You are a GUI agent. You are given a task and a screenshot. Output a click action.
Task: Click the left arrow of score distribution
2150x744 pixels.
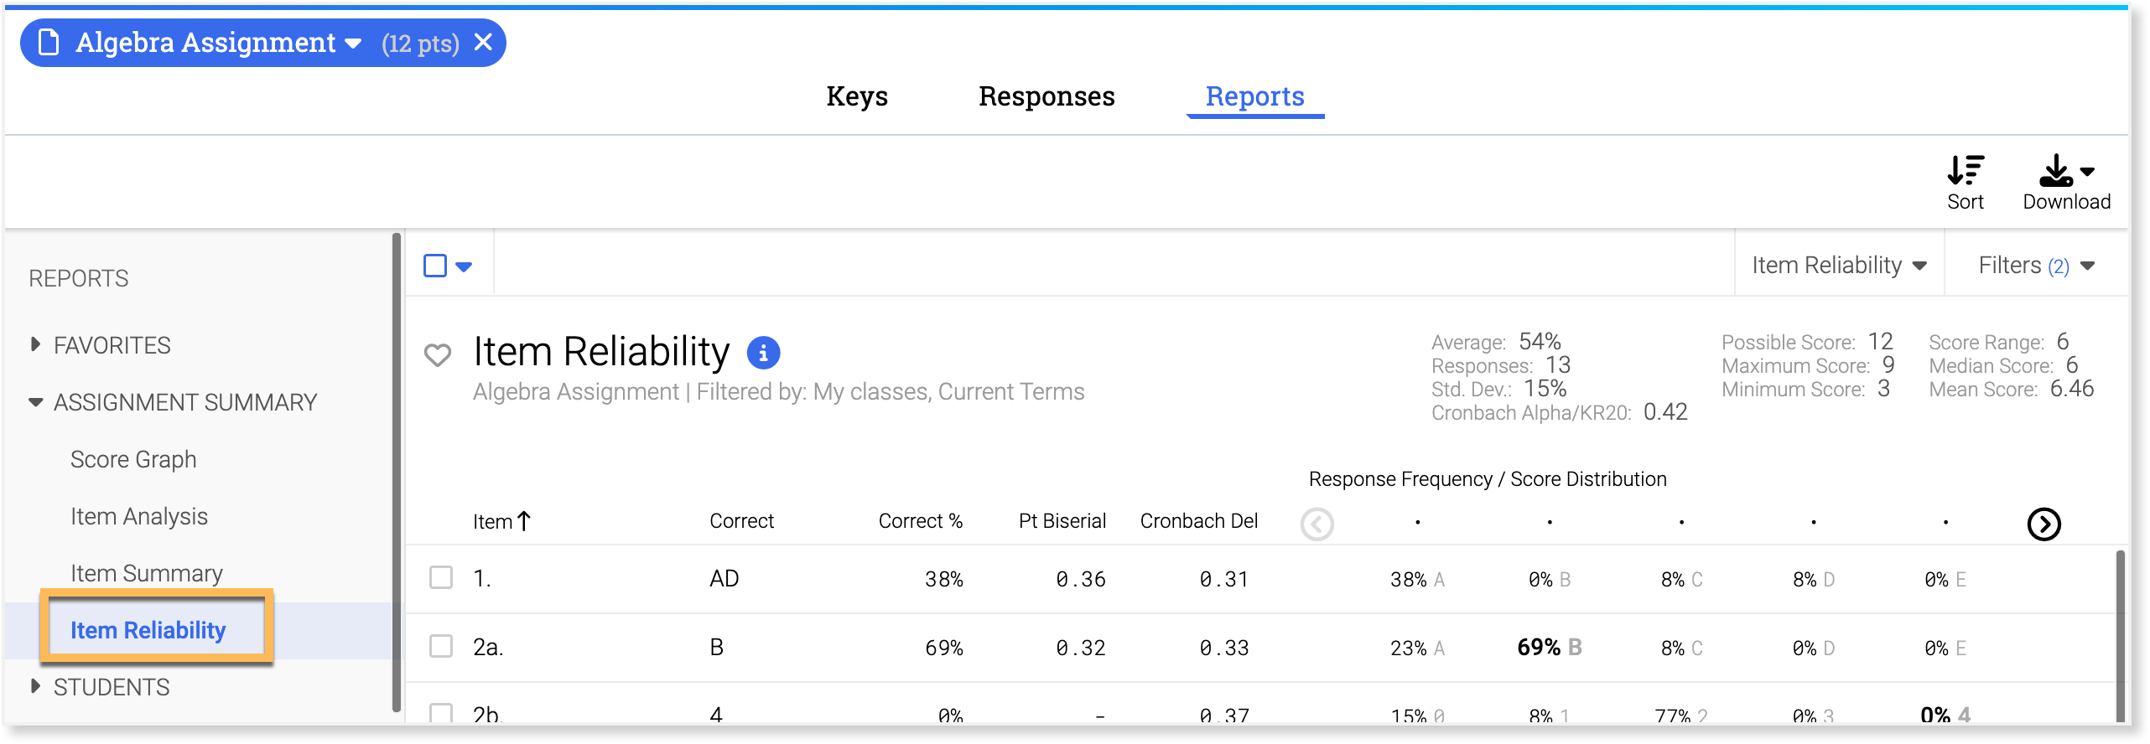click(1316, 524)
